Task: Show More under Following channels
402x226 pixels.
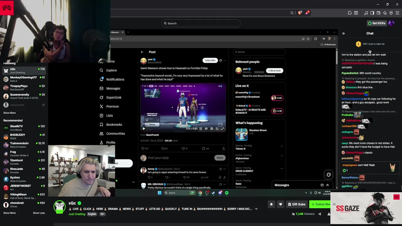Action: 9,113
